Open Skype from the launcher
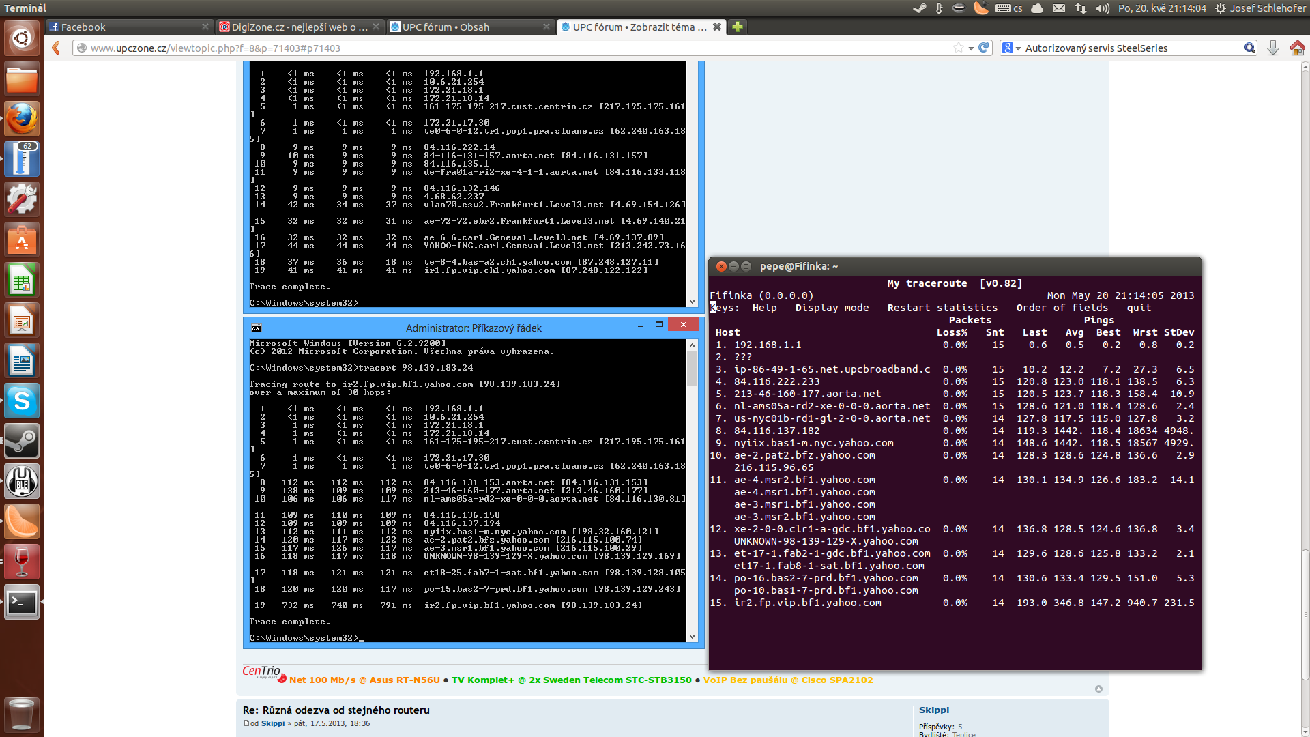Image resolution: width=1310 pixels, height=737 pixels. coord(22,401)
